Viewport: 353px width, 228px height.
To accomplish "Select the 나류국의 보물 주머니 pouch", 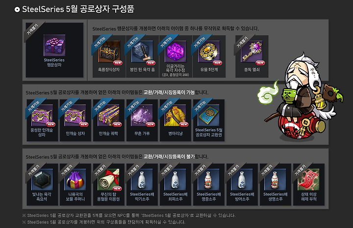I will tap(76, 179).
